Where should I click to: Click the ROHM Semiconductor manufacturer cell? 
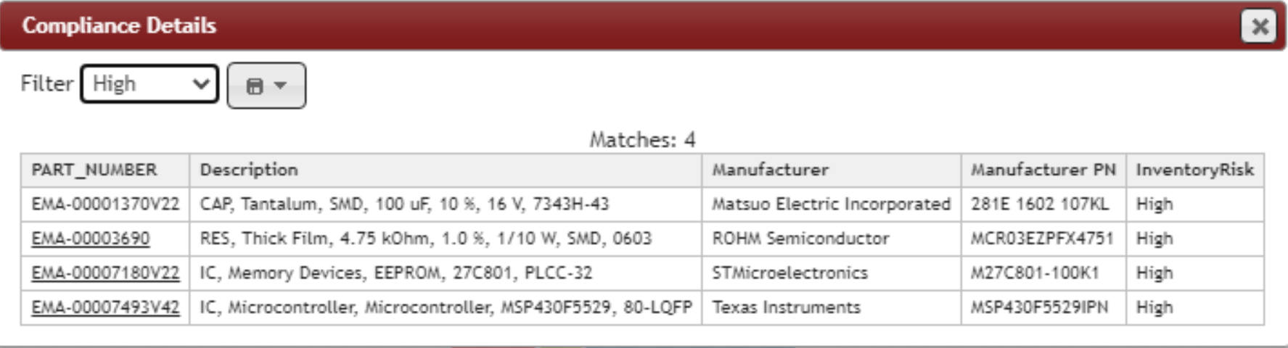point(800,239)
